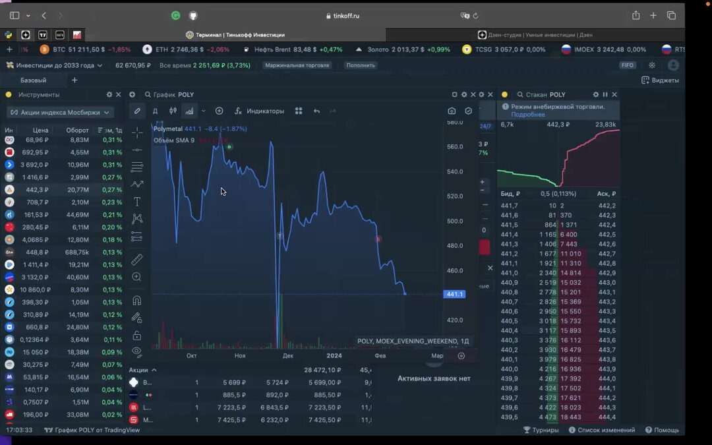Viewport: 712px width, 445px height.
Task: Open the user profile avatar icon
Action: [x=673, y=65]
